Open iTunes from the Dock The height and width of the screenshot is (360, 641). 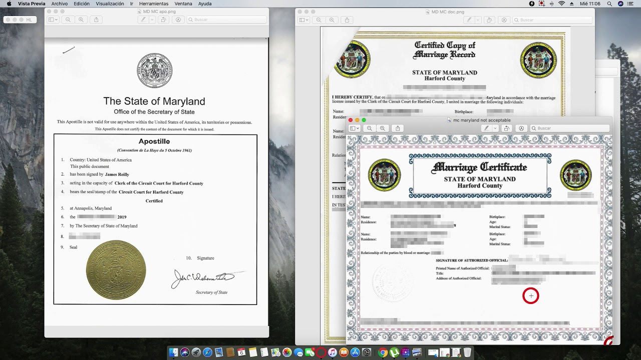[332, 352]
